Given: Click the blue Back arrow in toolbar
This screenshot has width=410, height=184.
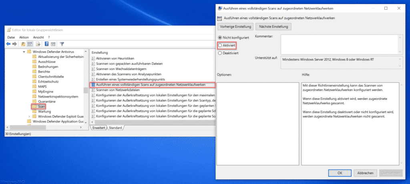Looking at the screenshot, I should pyautogui.click(x=8, y=44).
